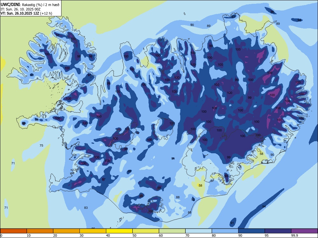Click the legend tick label '70'
318x238 pixels.
(x=187, y=235)
